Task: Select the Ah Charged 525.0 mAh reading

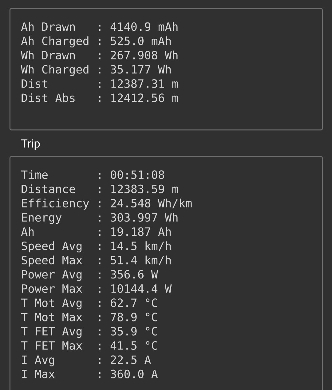Action: (140, 41)
